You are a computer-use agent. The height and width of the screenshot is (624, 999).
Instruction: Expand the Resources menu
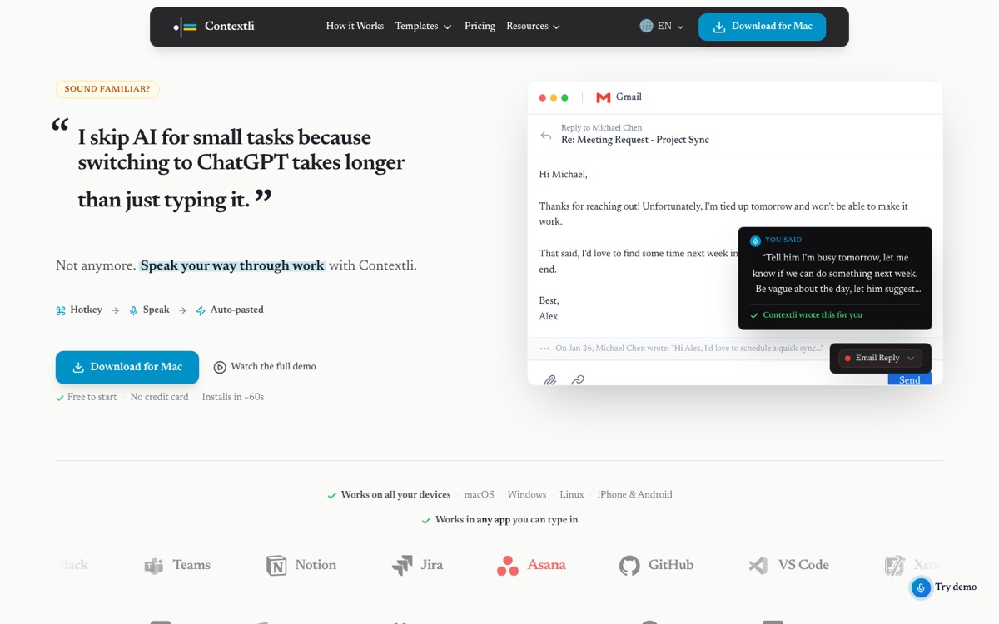coord(533,27)
